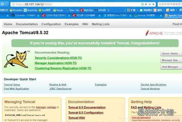Open Tomcat Versions link
Viewport: 182px width, 122px height.
point(150,89)
